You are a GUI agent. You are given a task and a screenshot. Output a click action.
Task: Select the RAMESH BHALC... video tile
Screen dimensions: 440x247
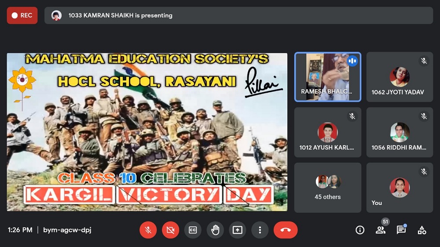[327, 77]
